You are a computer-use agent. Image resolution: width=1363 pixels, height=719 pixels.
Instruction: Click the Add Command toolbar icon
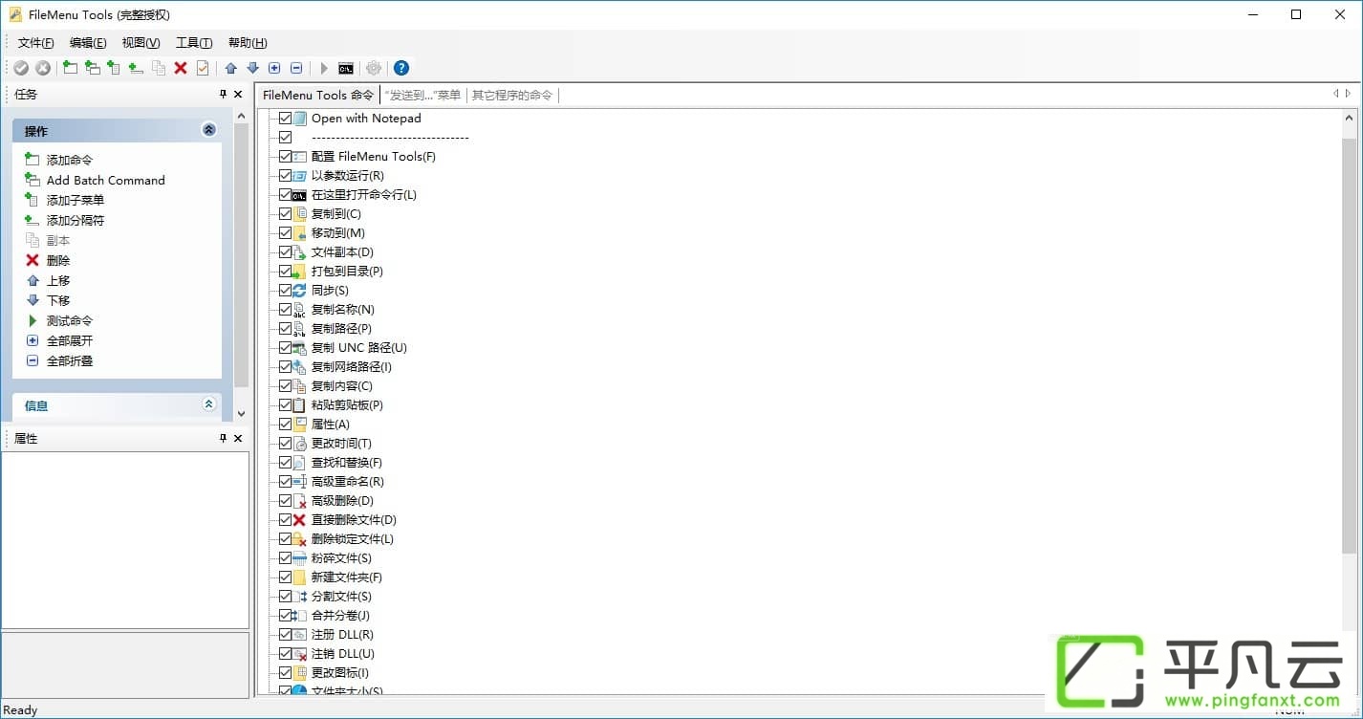[x=71, y=68]
